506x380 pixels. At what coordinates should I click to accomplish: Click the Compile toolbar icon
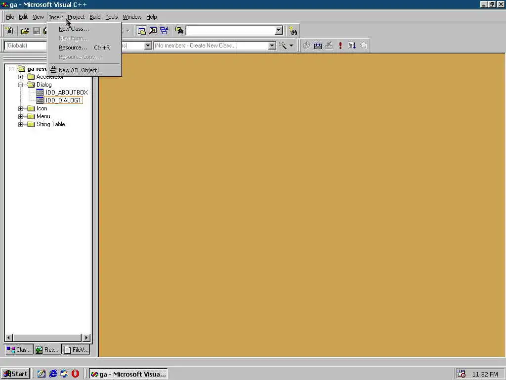click(x=307, y=46)
